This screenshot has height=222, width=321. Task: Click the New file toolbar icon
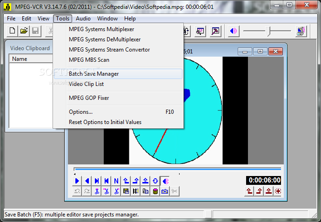click(x=12, y=31)
